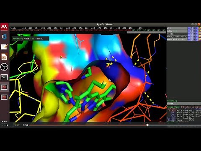
Task: Open the Label menu for the 4d6z object
Action: 197,31
